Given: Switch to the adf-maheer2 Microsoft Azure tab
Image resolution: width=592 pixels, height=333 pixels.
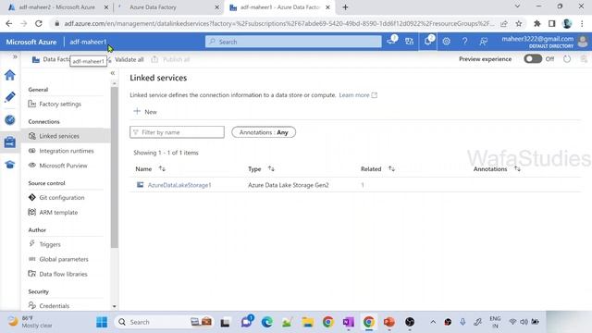Looking at the screenshot, I should [56, 7].
